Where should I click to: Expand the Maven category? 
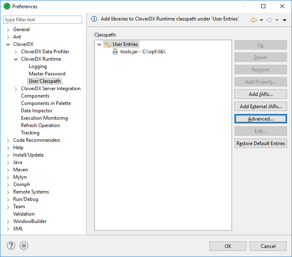tap(8, 170)
